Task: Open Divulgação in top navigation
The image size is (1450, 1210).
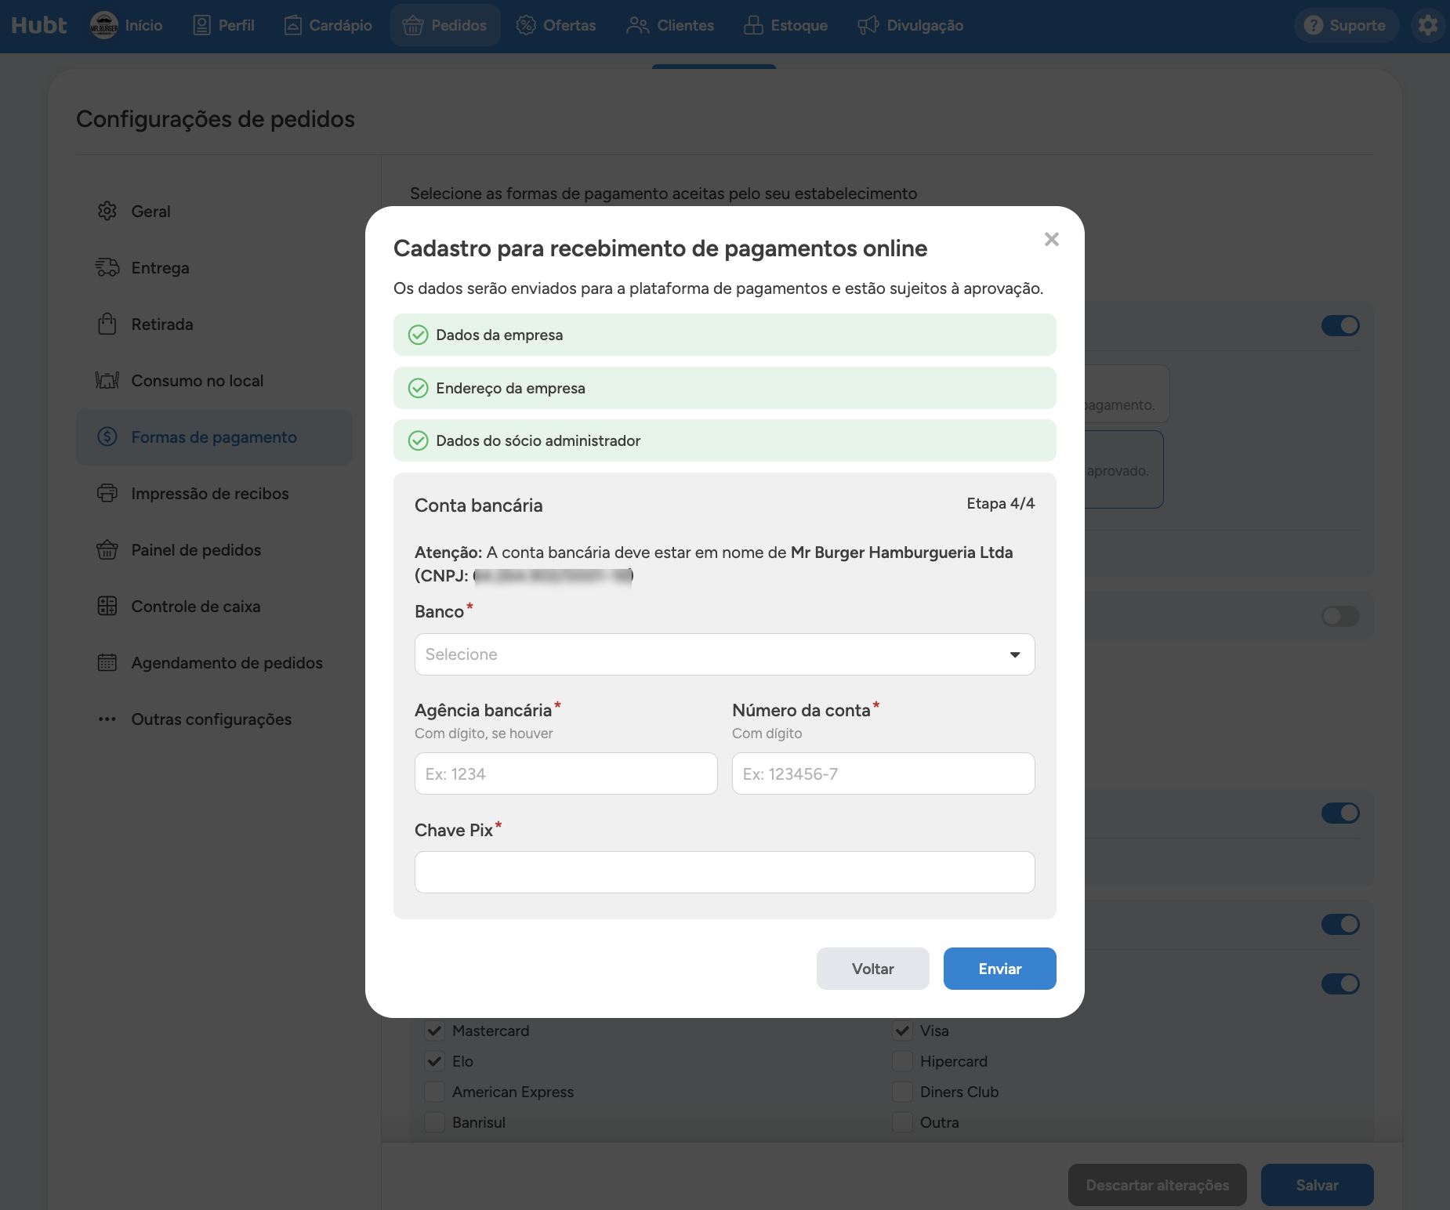Action: point(910,25)
